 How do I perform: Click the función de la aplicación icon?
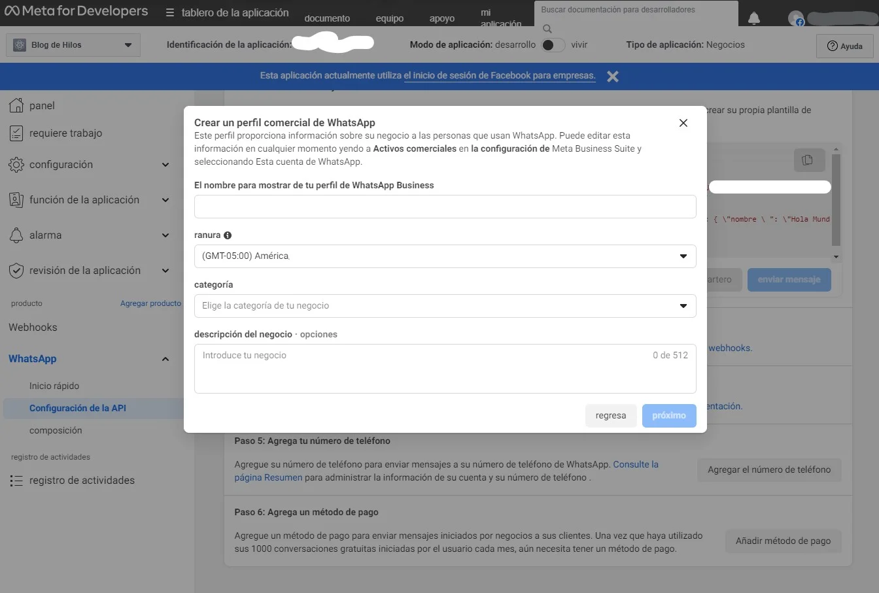tap(16, 200)
